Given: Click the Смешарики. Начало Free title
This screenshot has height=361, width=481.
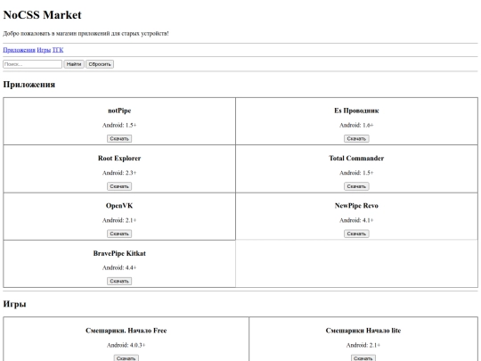Looking at the screenshot, I should (x=126, y=331).
